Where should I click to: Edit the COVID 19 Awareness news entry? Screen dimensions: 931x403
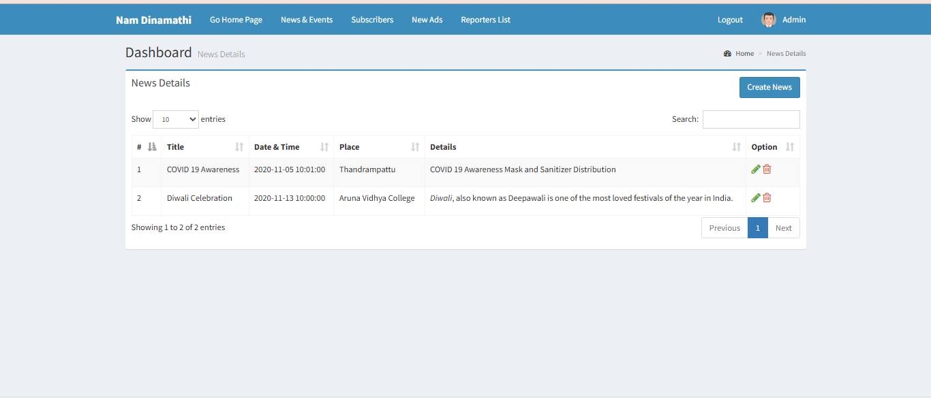755,170
